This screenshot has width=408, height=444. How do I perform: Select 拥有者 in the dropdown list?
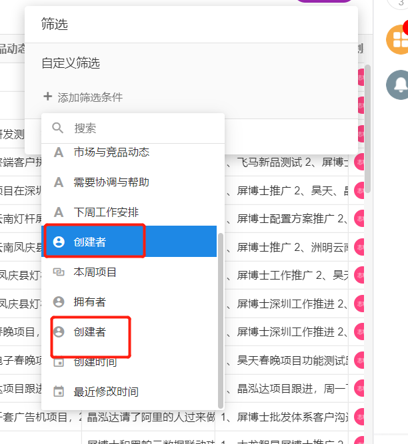tap(129, 302)
